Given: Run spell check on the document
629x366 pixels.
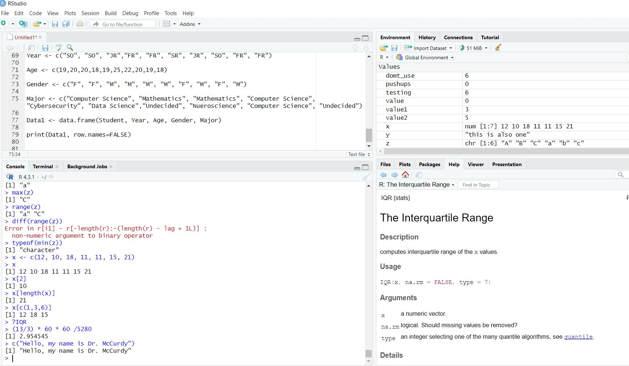Looking at the screenshot, I should tap(59, 47).
